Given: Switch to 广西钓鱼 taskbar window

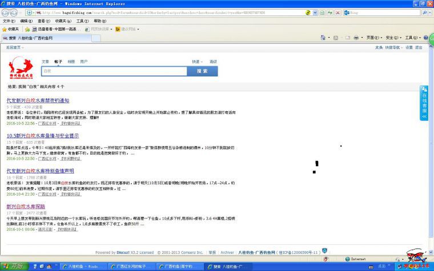Looking at the screenshot, I should 179,266.
